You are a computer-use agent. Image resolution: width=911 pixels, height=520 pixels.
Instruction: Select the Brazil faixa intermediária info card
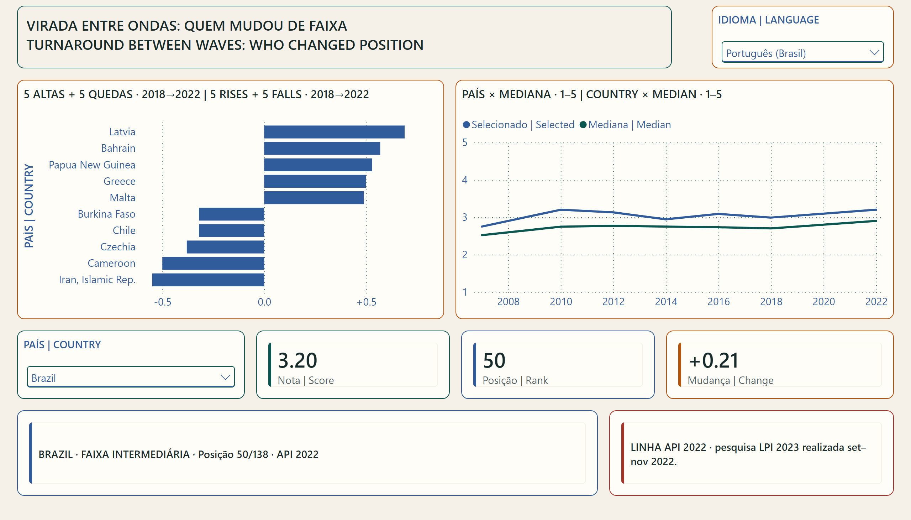307,453
